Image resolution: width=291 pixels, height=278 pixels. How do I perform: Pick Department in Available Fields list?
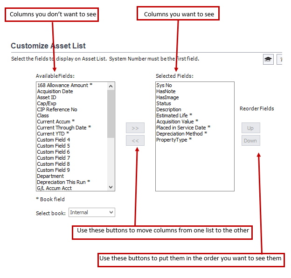[50, 176]
